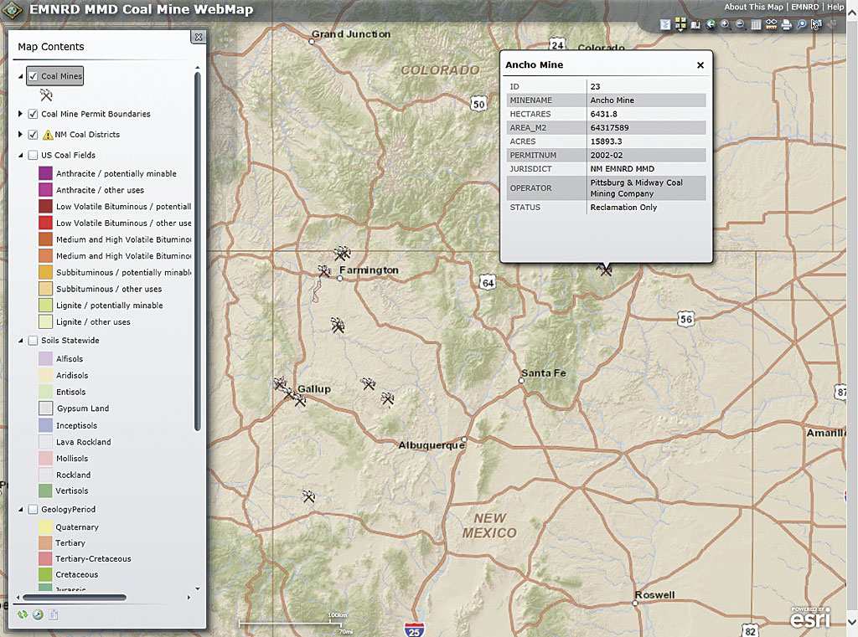
Task: Click the STATUS value Reclamation Only
Action: [x=623, y=208]
